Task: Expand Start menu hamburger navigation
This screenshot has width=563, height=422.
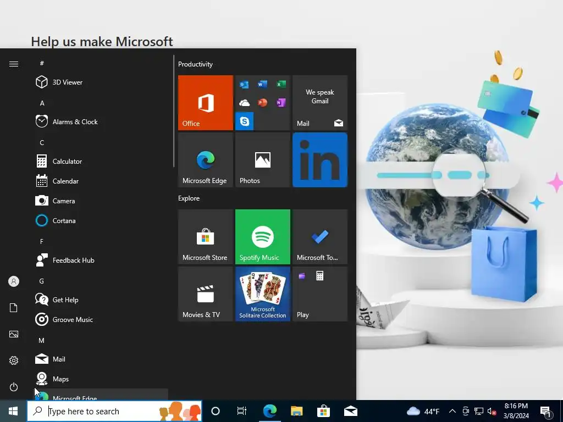Action: pos(14,64)
